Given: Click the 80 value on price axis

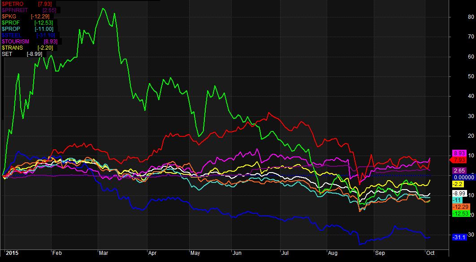Looking at the screenshot, I should point(471,17).
